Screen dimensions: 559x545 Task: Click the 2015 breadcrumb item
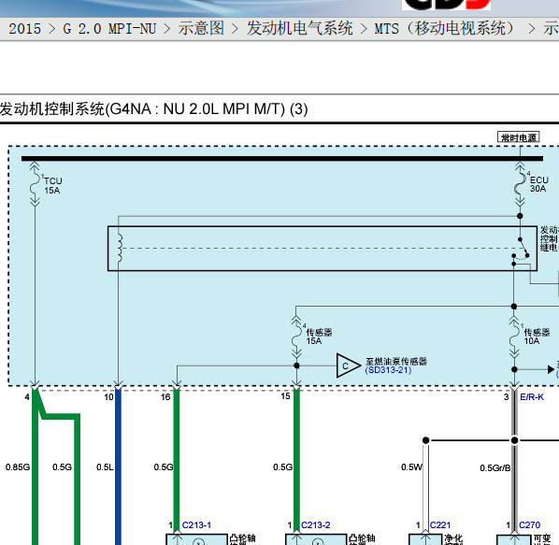coord(24,29)
